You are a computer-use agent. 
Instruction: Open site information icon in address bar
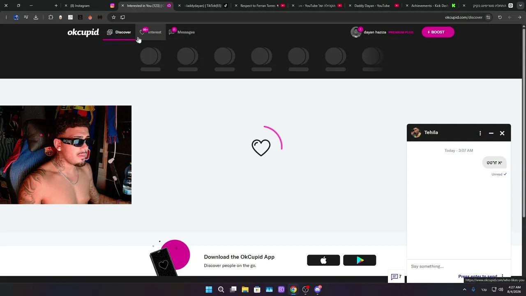(488, 17)
